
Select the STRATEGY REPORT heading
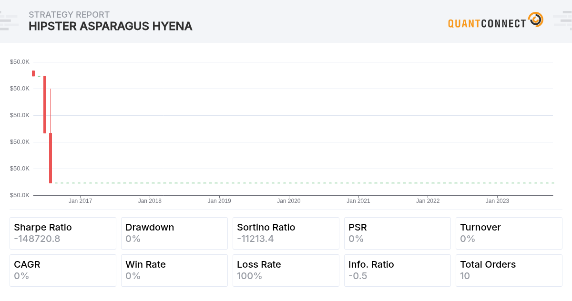[69, 15]
